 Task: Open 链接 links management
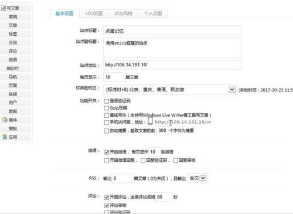pos(13,94)
